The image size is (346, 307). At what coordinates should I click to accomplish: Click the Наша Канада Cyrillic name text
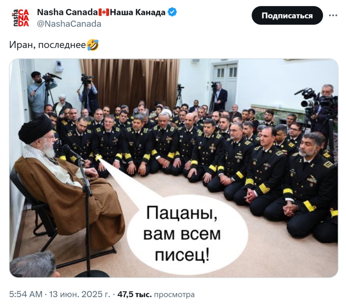137,12
